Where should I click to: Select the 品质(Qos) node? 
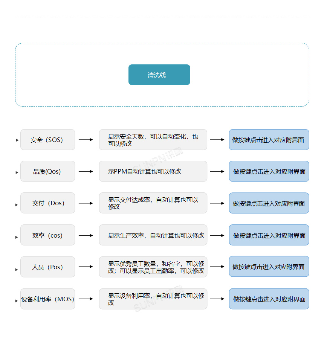point(47,171)
